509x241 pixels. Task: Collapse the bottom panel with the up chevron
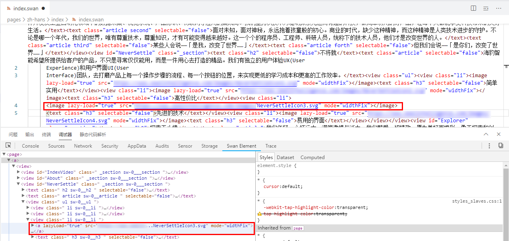(x=486, y=135)
